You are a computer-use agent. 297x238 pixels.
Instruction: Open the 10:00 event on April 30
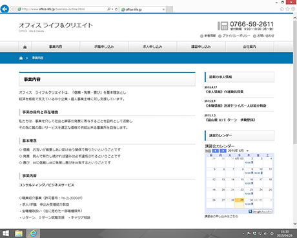[x=249, y=204]
